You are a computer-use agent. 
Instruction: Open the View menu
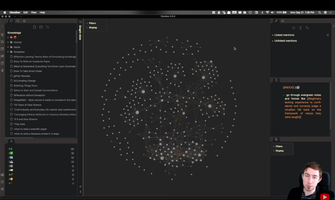[34, 12]
